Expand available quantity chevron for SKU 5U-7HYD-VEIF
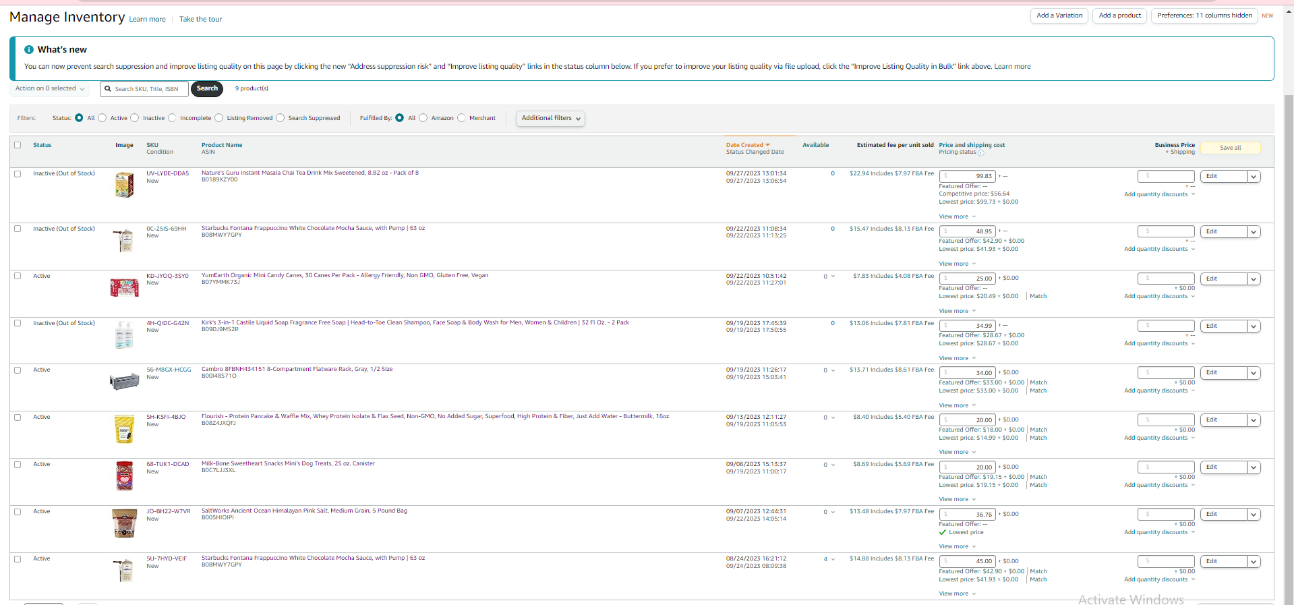Image resolution: width=1294 pixels, height=605 pixels. click(x=833, y=559)
